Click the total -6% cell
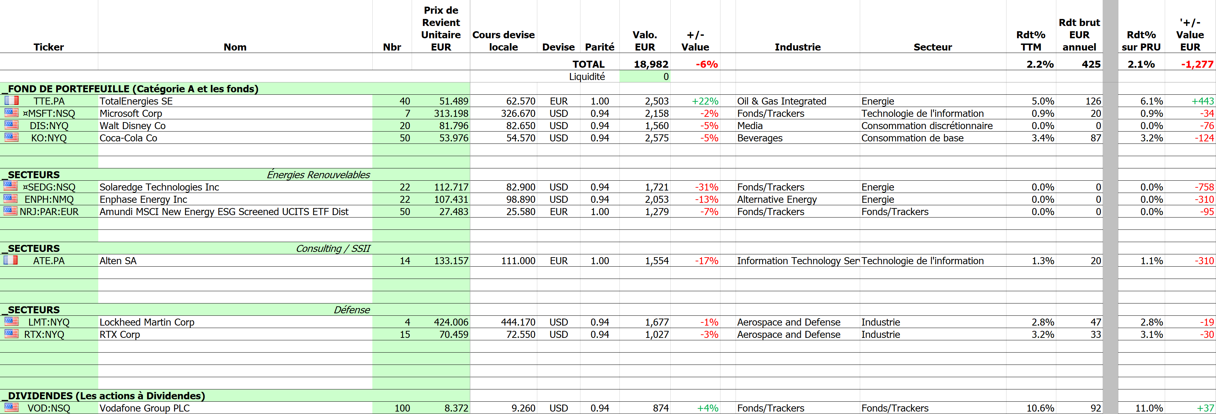 [x=695, y=64]
